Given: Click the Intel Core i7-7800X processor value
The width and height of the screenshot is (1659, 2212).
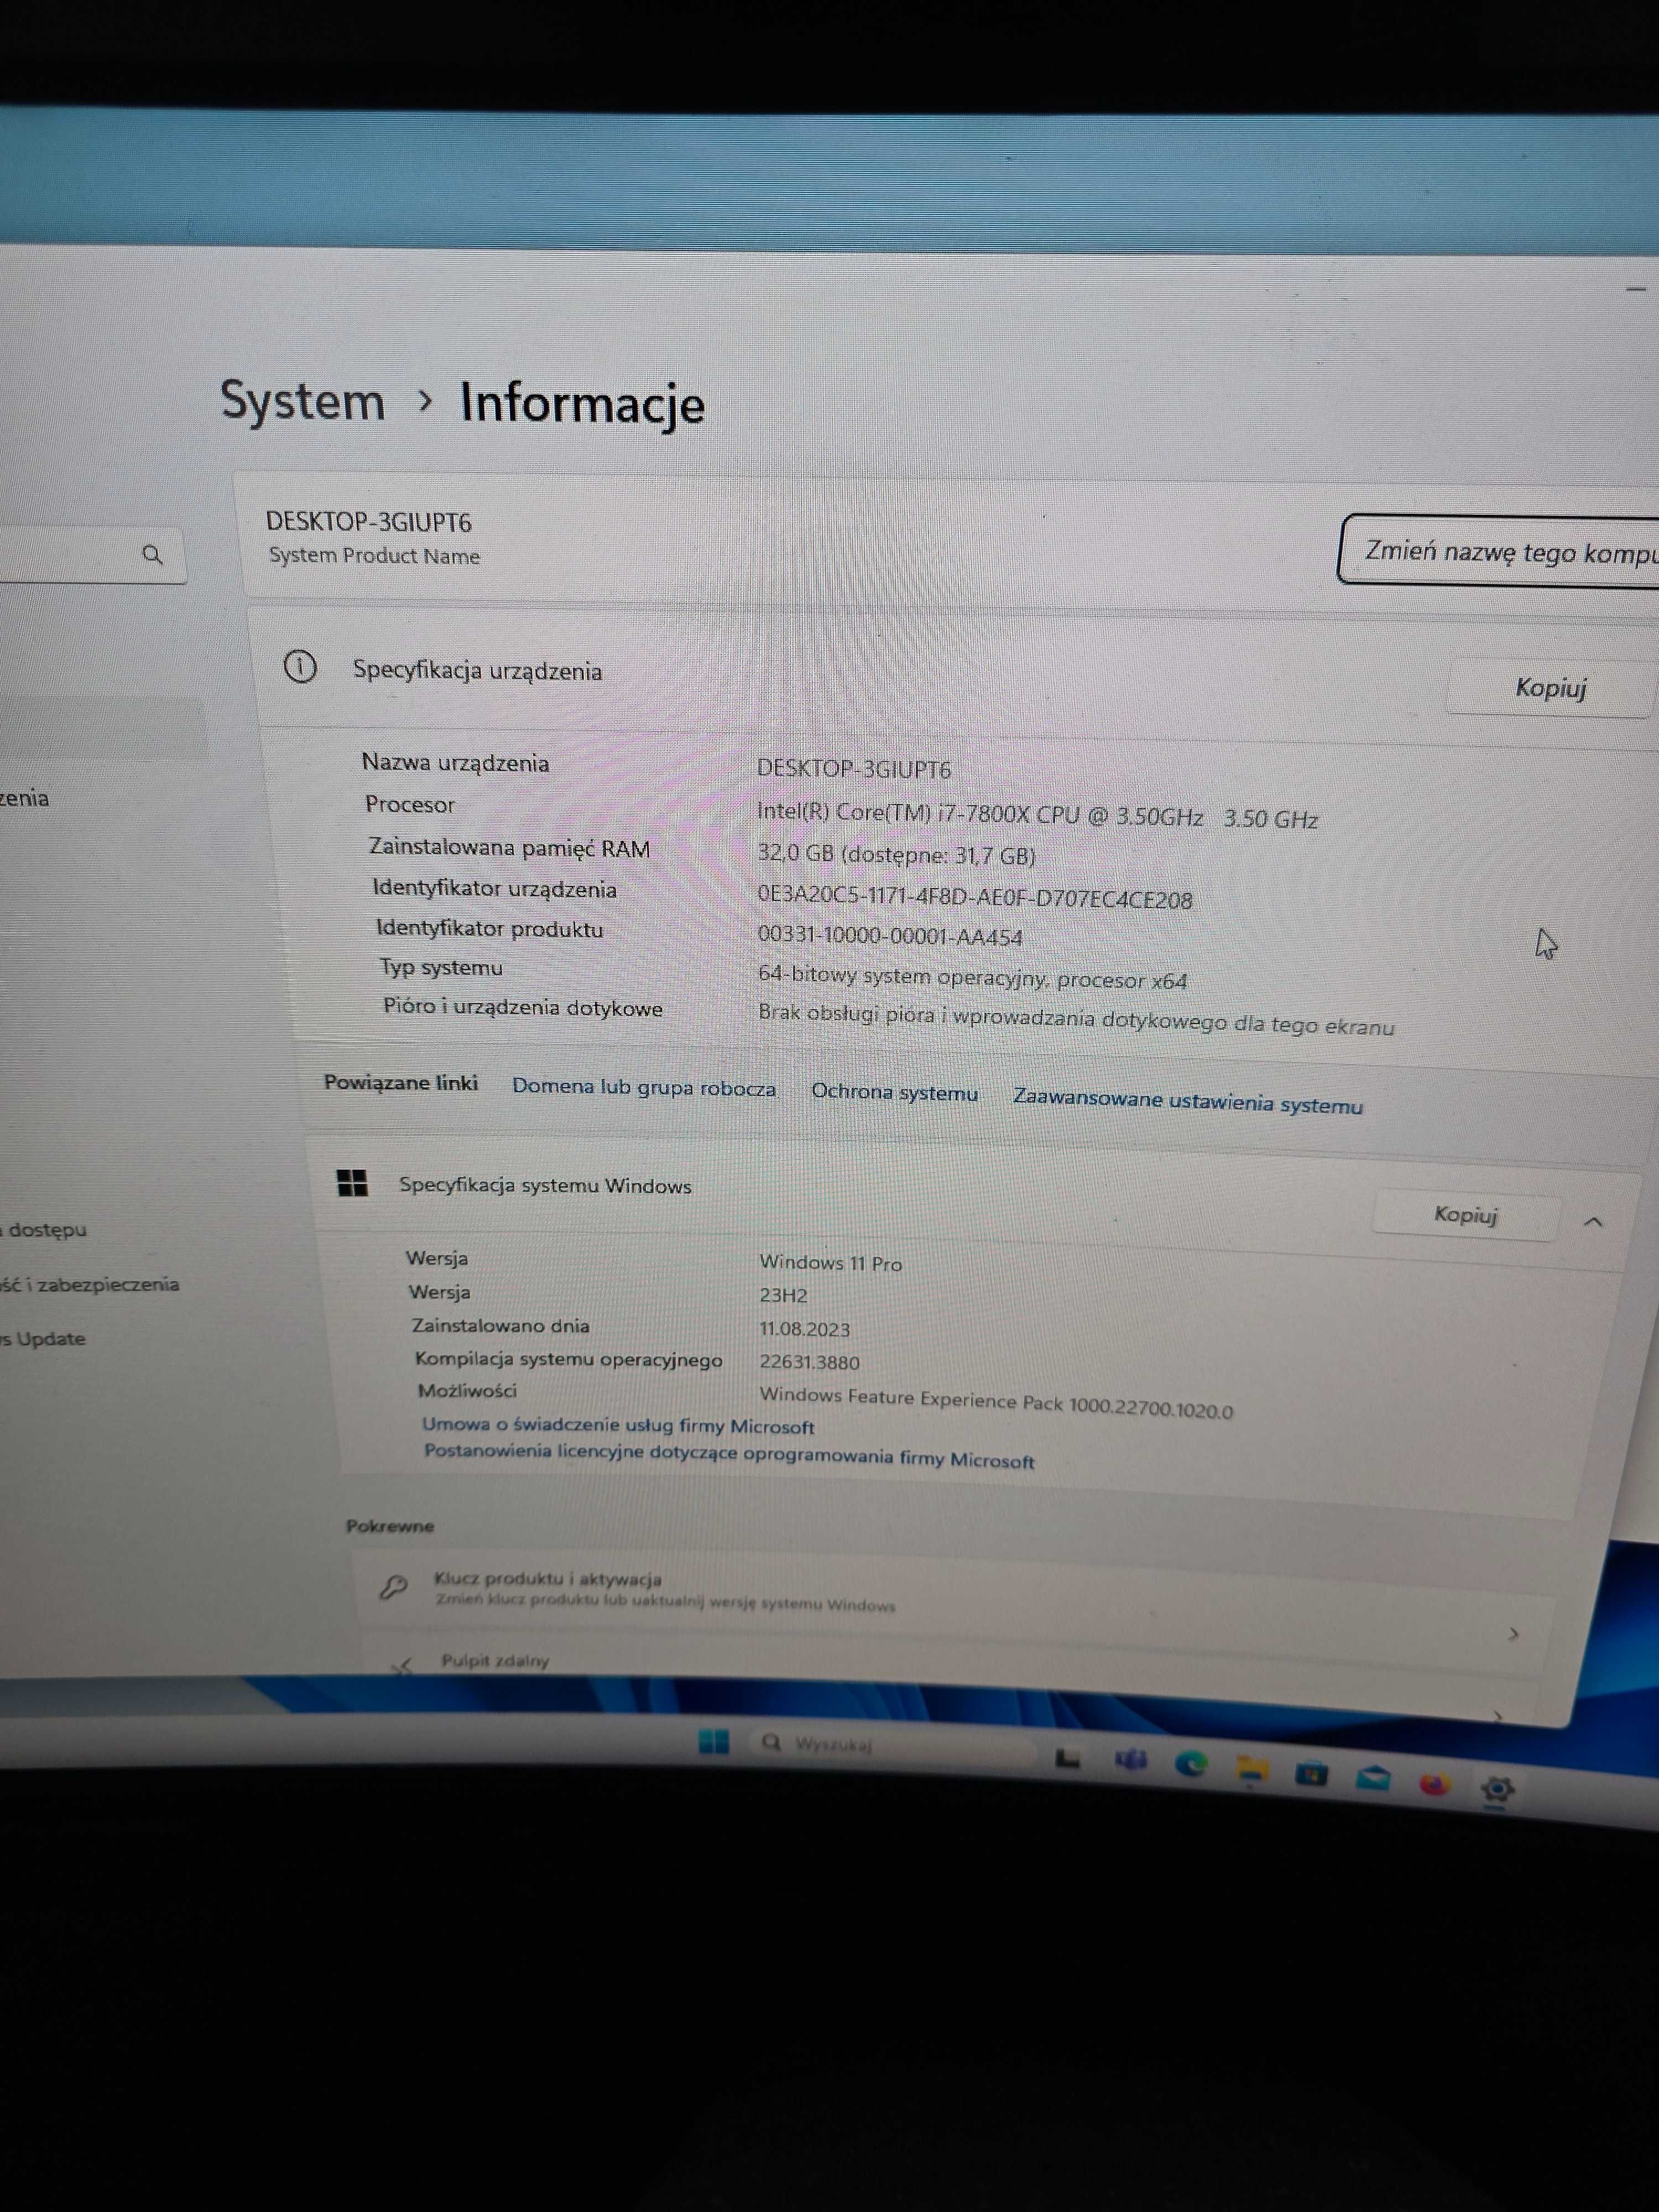Looking at the screenshot, I should 1037,814.
